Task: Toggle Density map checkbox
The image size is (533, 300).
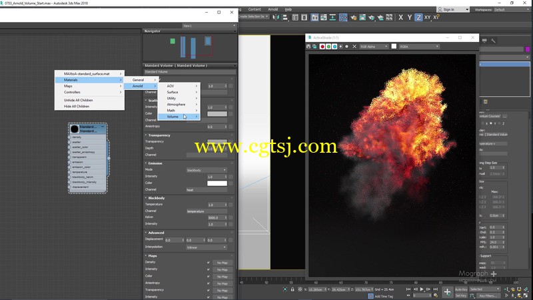Action: tap(208, 263)
